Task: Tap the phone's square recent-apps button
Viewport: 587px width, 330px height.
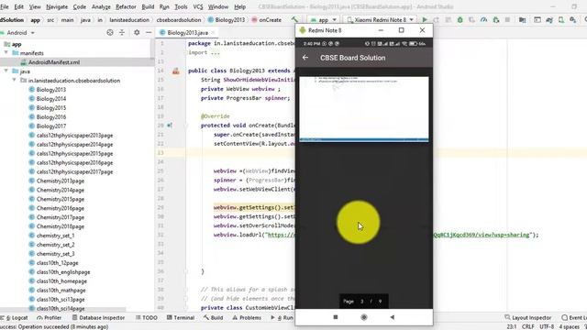Action: [336, 317]
